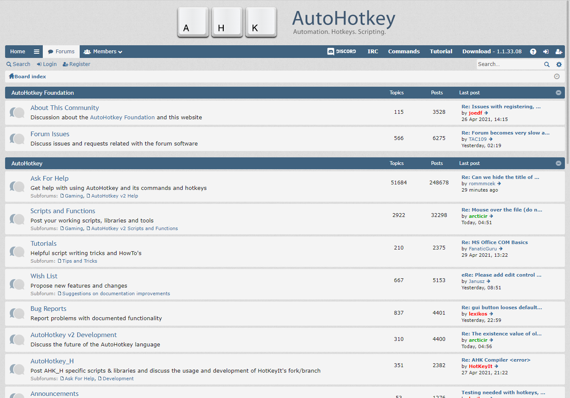Open the Announcements forum
570x398 pixels.
(x=55, y=394)
